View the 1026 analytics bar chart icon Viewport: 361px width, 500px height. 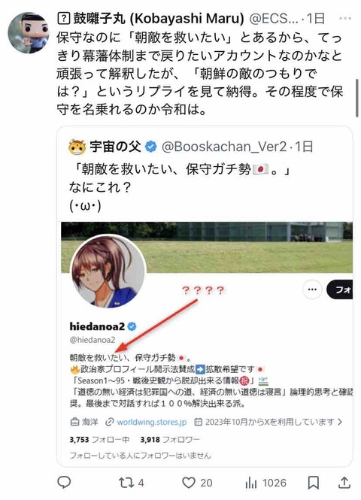251,483
